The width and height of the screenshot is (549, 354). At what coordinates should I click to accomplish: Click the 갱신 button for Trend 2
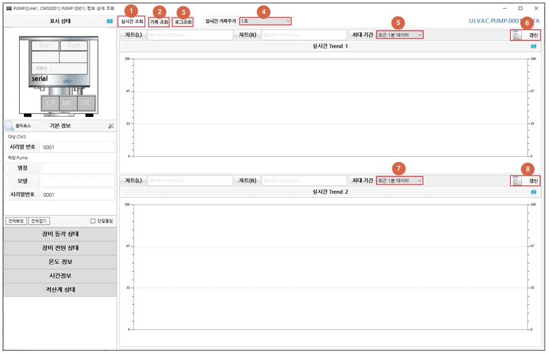click(x=524, y=181)
